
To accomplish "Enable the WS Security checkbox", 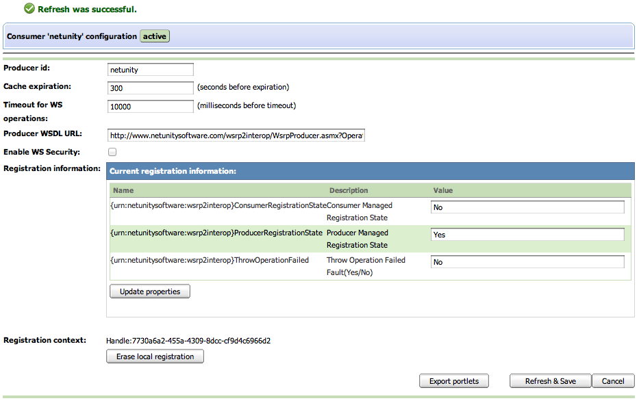I will [112, 152].
